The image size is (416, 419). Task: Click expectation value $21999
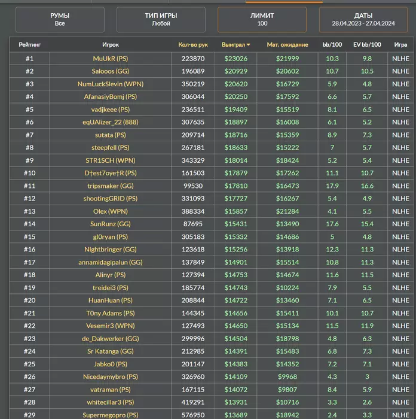[287, 59]
